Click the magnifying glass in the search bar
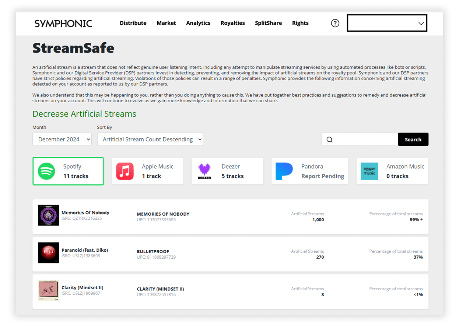The height and width of the screenshot is (326, 459). 330,139
